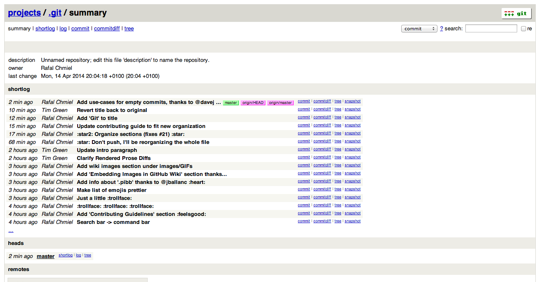Screen dimensions: 540x282
Task: Open the "commit" search type dropdown
Action: [x=419, y=28]
